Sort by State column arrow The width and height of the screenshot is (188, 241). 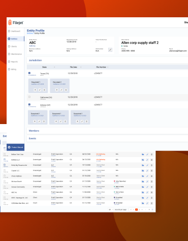pos(54,67)
